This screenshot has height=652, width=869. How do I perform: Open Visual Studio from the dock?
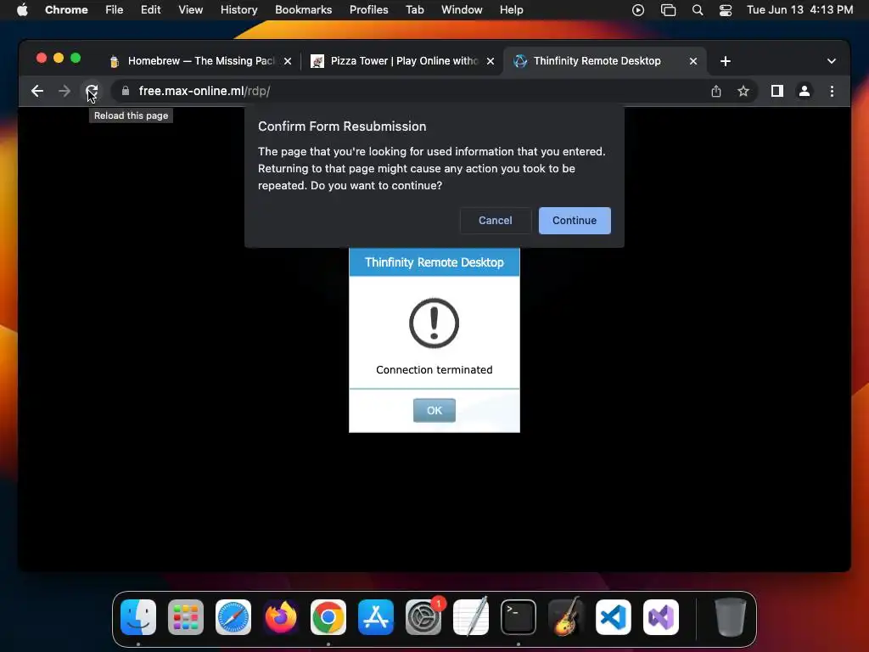pos(661,617)
